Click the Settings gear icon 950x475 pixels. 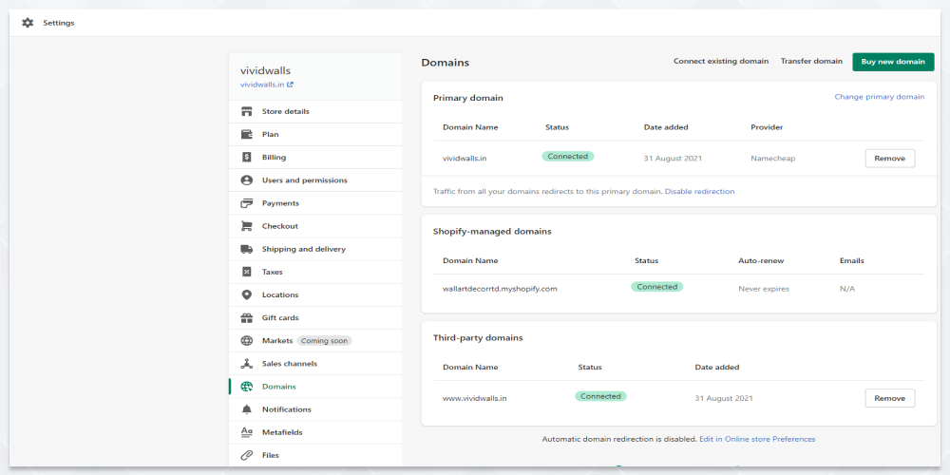(x=28, y=23)
